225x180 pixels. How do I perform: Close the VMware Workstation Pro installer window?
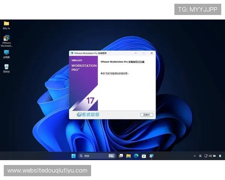[x=151, y=53]
